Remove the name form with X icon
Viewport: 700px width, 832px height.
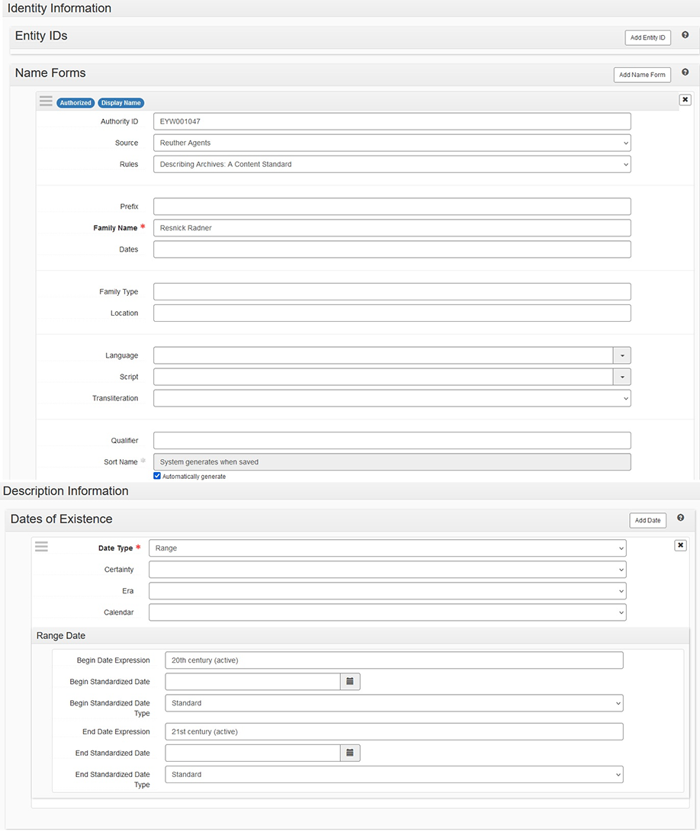[x=685, y=100]
